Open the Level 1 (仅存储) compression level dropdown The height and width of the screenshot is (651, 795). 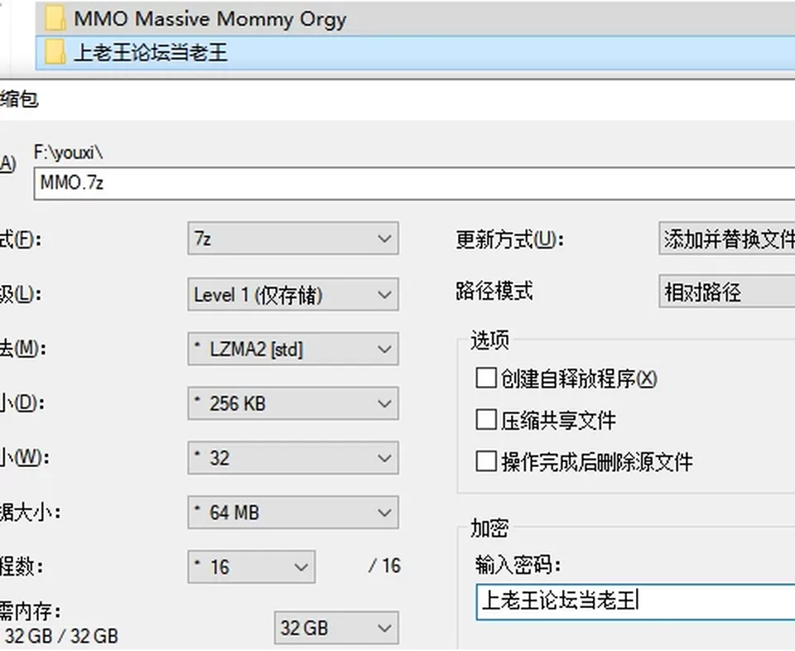pos(293,294)
